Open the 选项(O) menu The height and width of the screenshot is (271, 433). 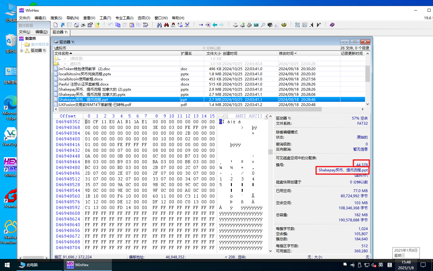pos(144,18)
